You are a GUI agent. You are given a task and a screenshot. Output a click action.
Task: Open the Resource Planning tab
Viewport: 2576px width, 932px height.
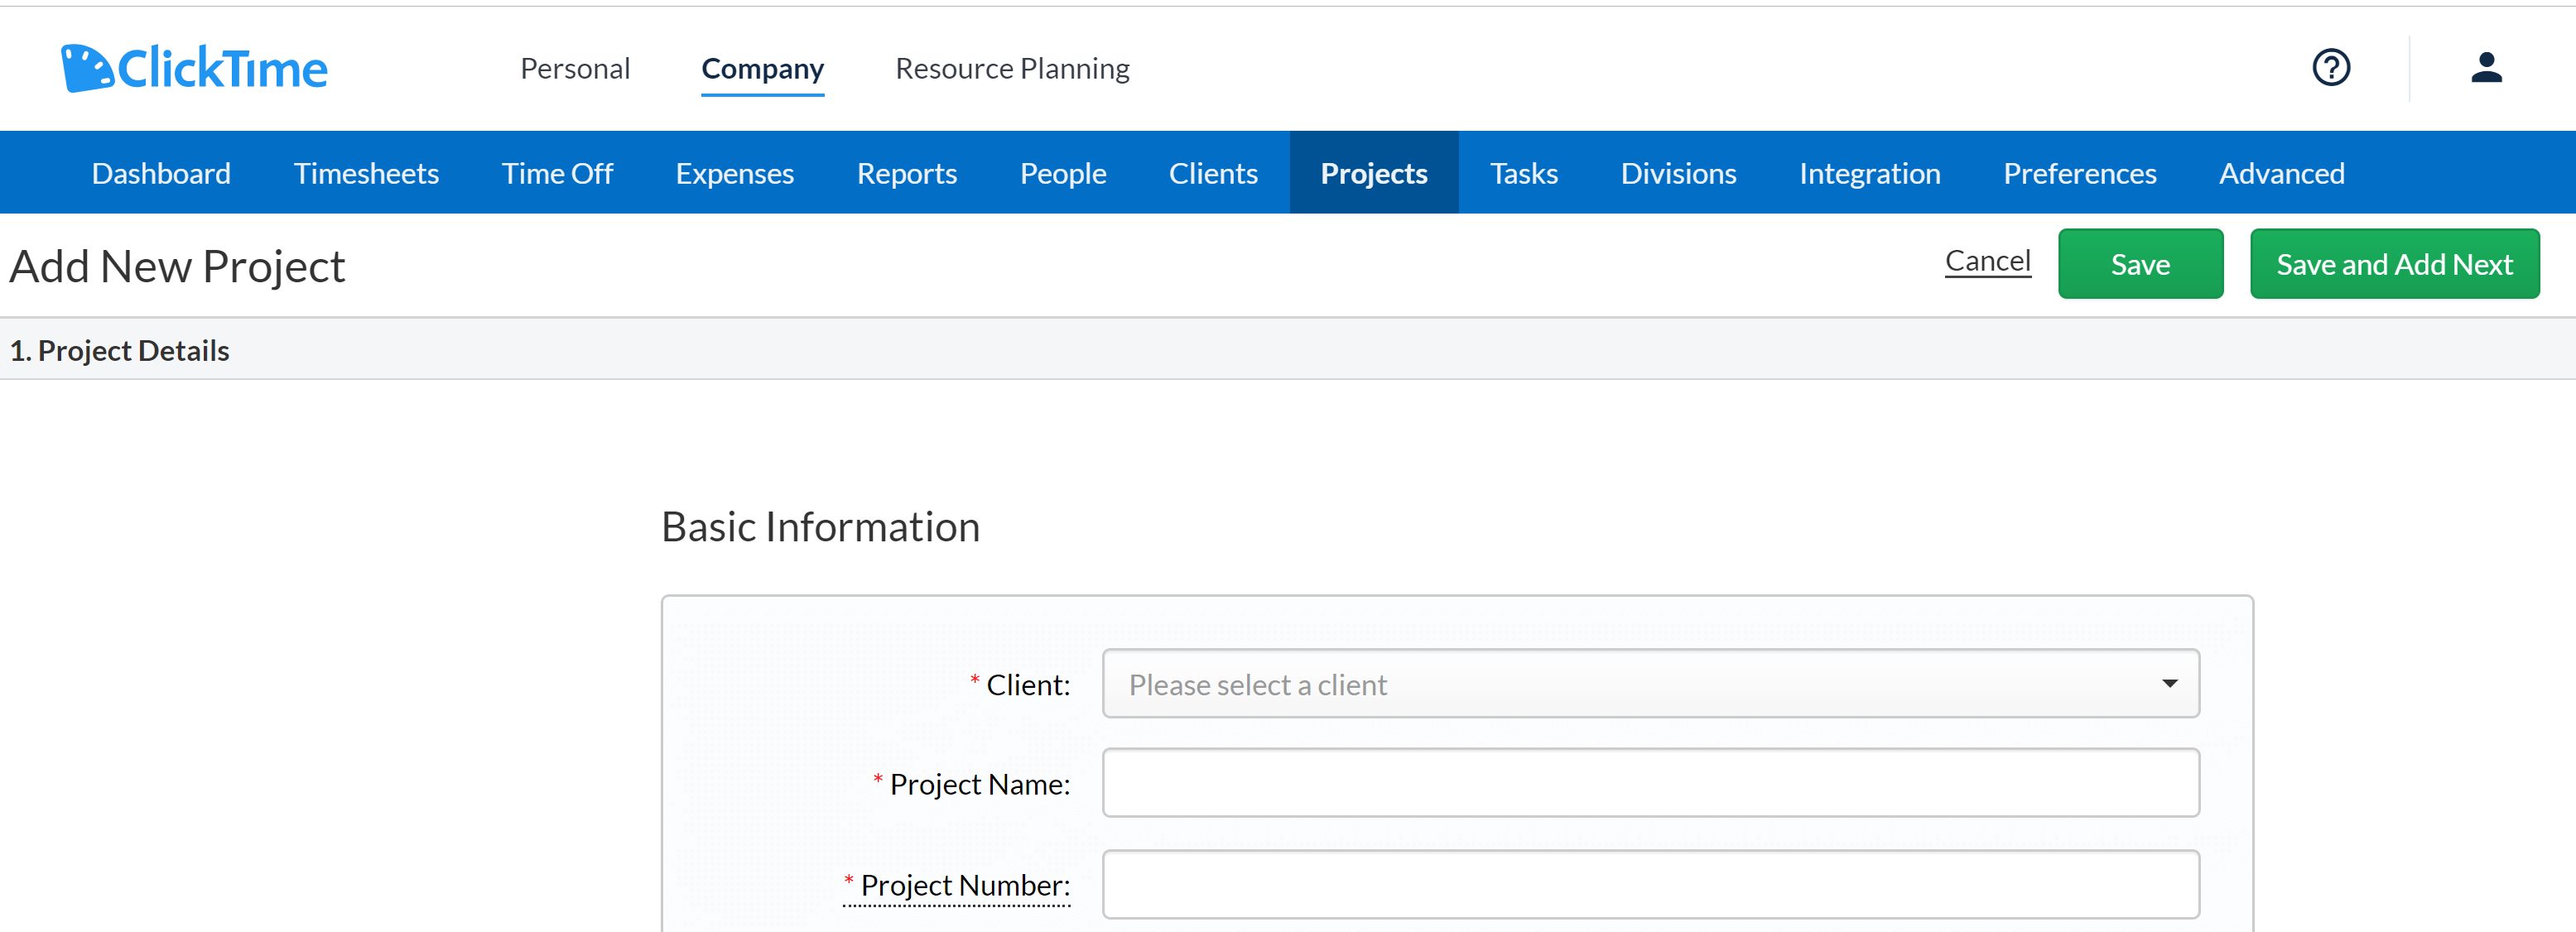1012,68
